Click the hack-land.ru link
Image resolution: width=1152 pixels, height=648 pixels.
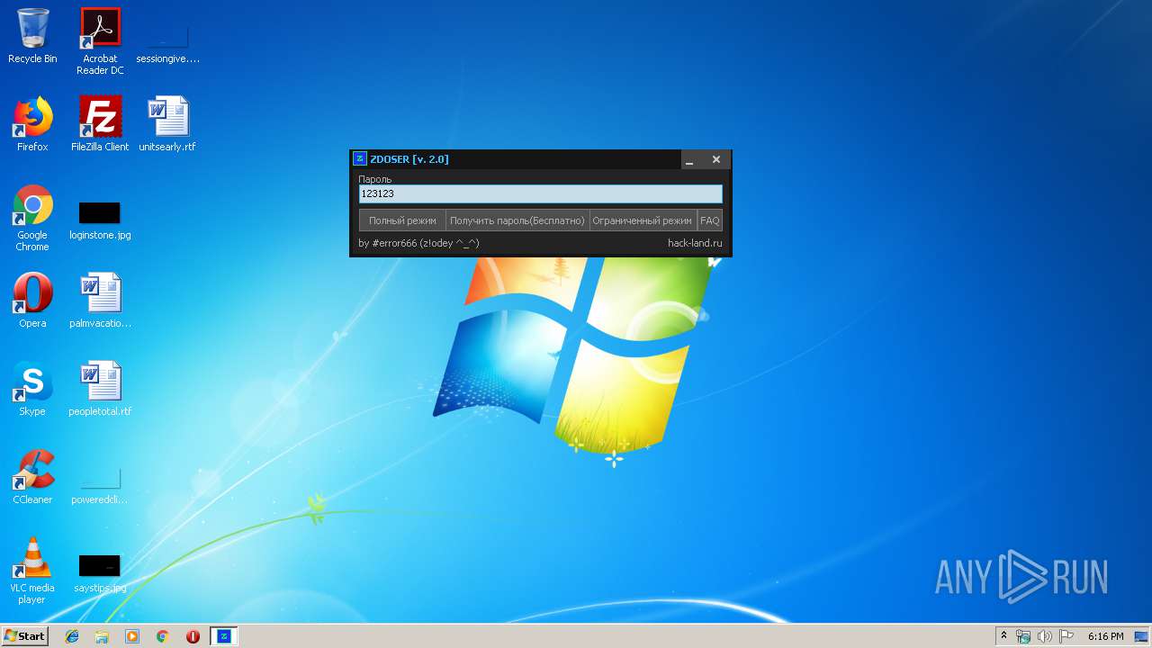[x=695, y=243]
